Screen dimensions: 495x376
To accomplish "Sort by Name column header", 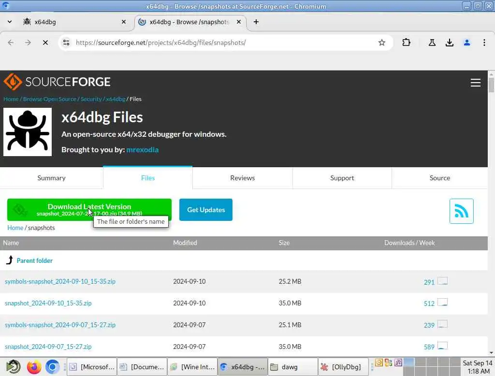I will click(x=11, y=243).
